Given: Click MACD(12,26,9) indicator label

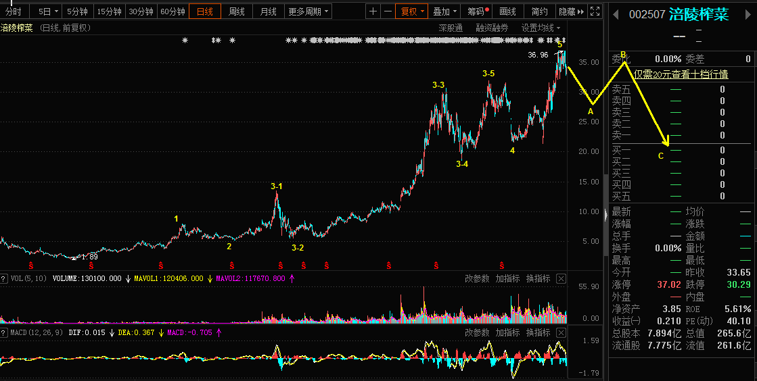Looking at the screenshot, I should [37, 333].
